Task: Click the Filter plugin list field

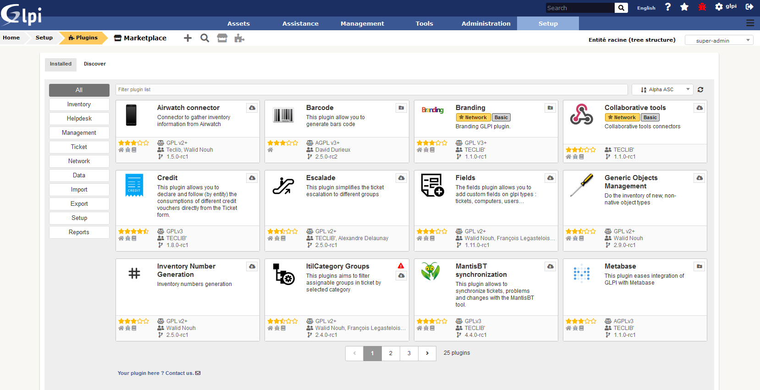Action: tap(371, 90)
